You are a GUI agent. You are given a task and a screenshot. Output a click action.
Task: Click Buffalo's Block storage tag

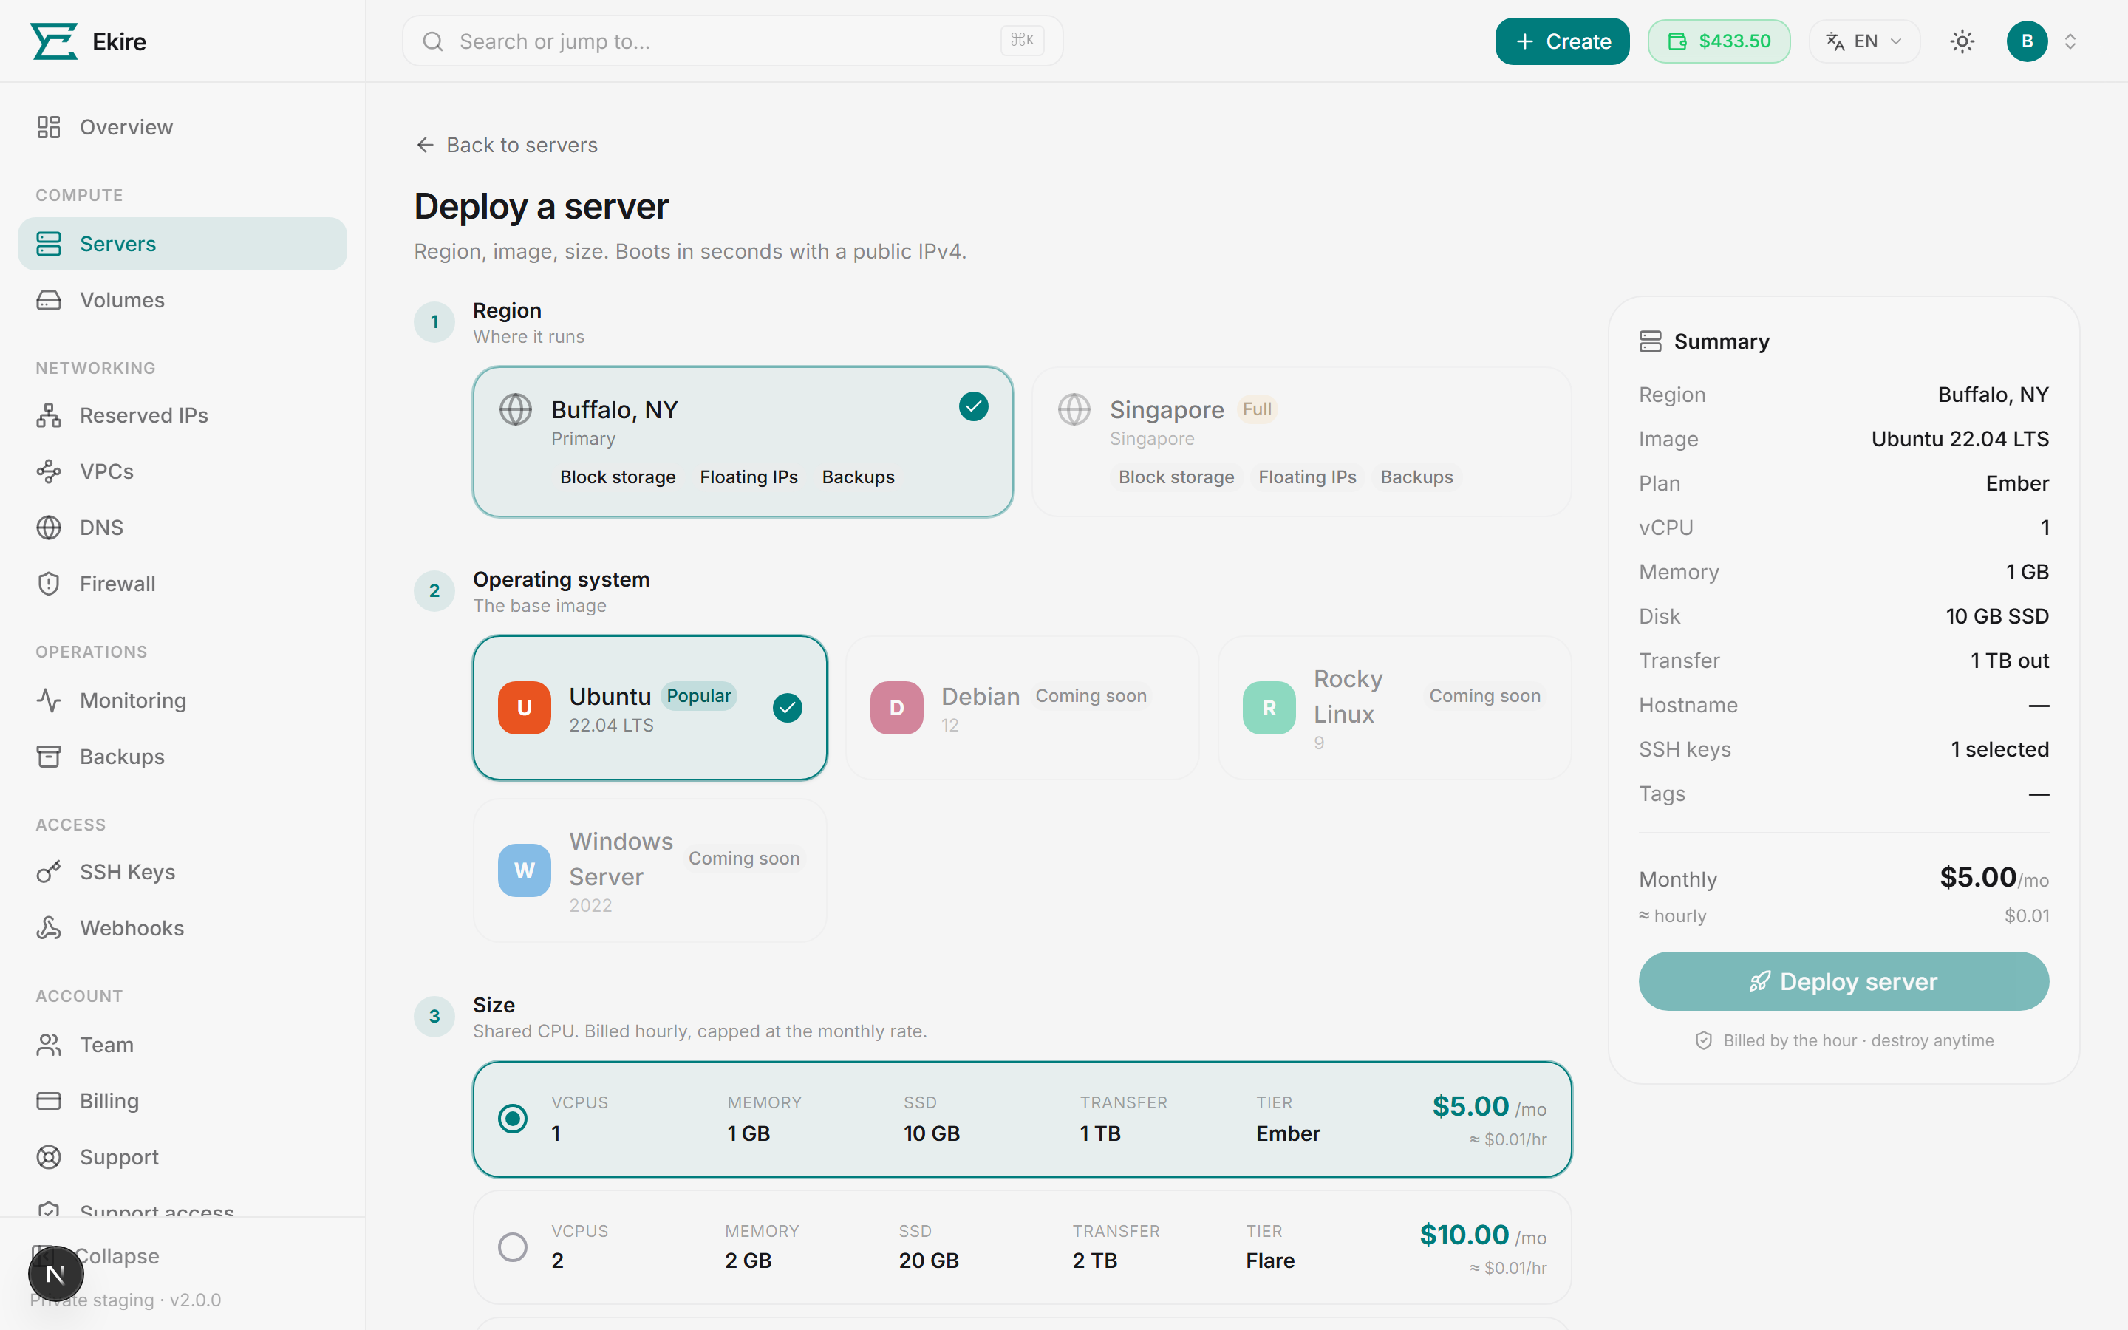coord(618,477)
